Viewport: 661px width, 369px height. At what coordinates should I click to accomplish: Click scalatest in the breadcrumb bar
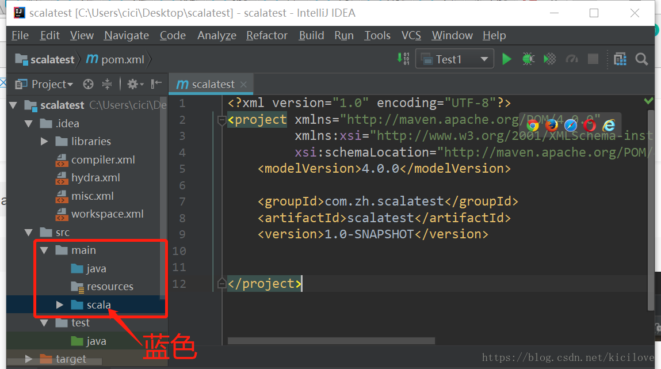(45, 59)
